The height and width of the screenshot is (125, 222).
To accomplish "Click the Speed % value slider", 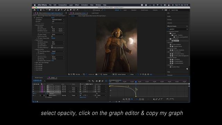I will (53, 53).
